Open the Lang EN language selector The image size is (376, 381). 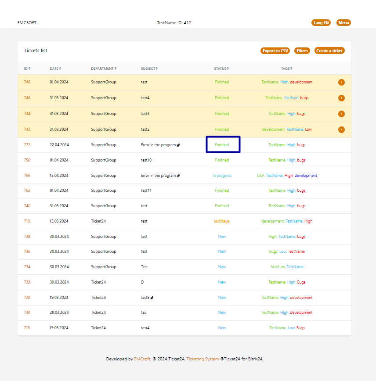click(x=321, y=23)
